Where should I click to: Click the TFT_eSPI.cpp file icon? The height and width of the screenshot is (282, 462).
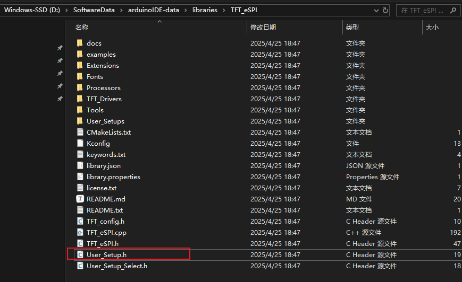(x=80, y=232)
